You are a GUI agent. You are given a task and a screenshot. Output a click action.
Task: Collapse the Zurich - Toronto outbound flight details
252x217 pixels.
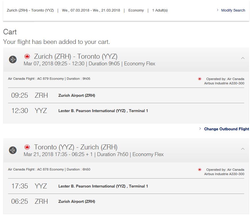click(243, 58)
